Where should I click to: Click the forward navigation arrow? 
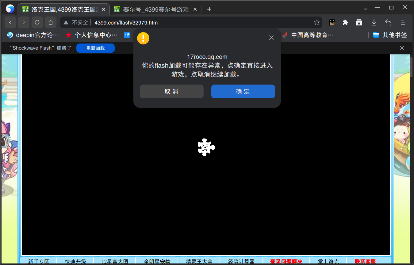point(24,22)
